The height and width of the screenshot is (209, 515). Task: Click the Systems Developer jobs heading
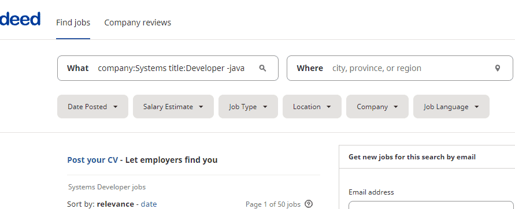coord(107,187)
